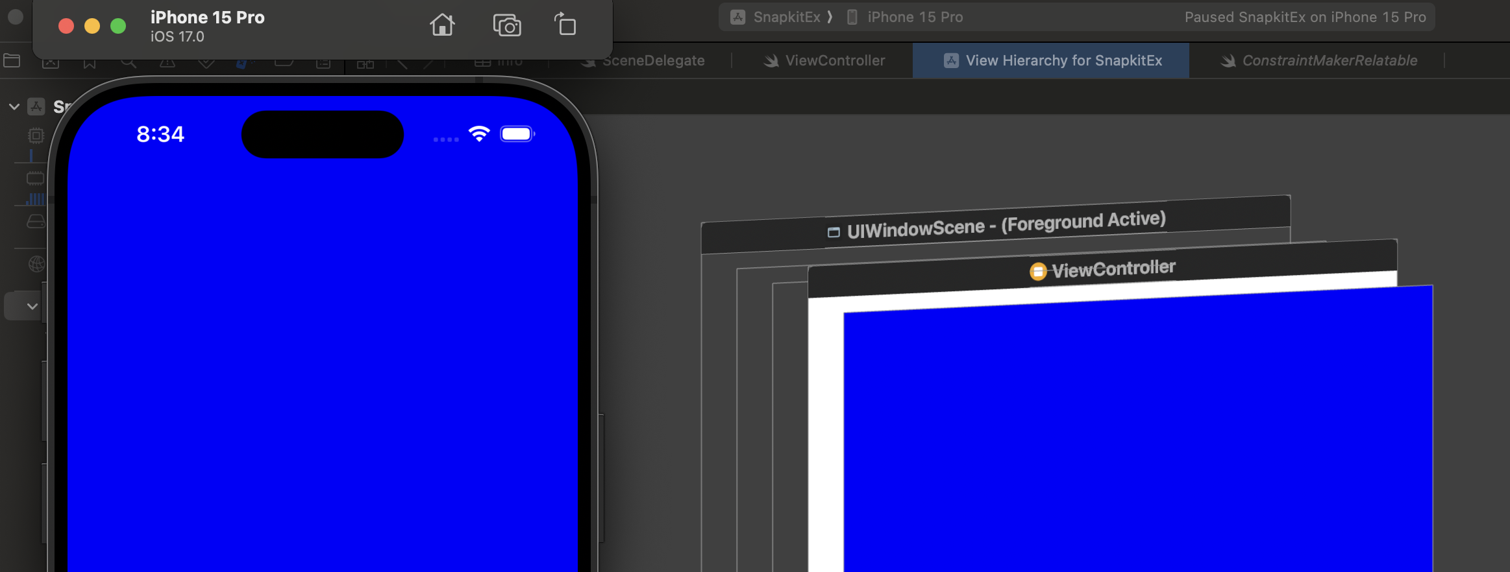Click the SnapkitEx app icon in debug navigator
Screen dimensions: 1510x572
coord(36,106)
